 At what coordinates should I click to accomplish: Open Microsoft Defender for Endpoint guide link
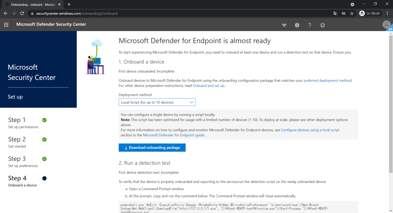click(x=174, y=135)
